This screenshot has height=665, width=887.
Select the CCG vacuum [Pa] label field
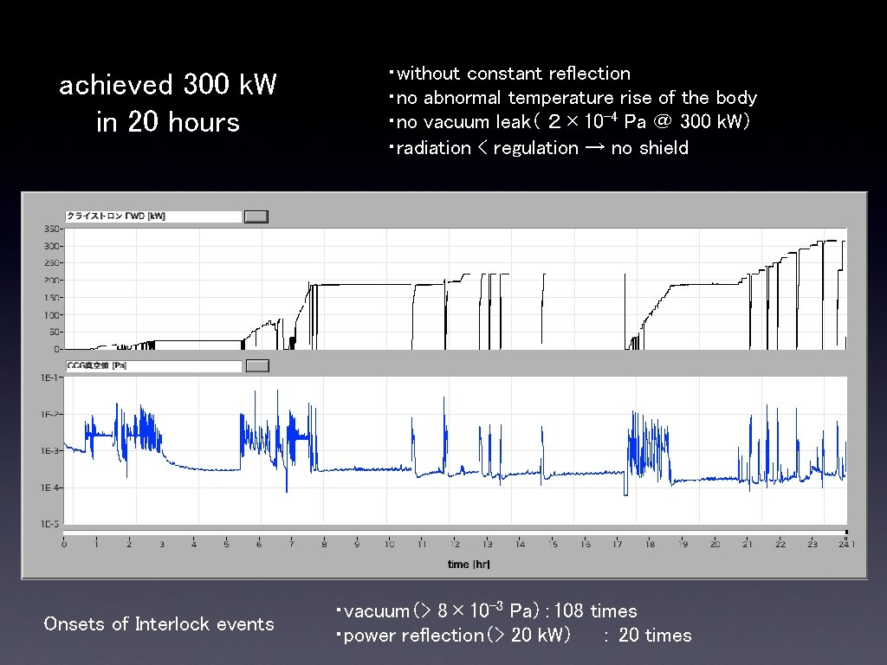click(153, 366)
